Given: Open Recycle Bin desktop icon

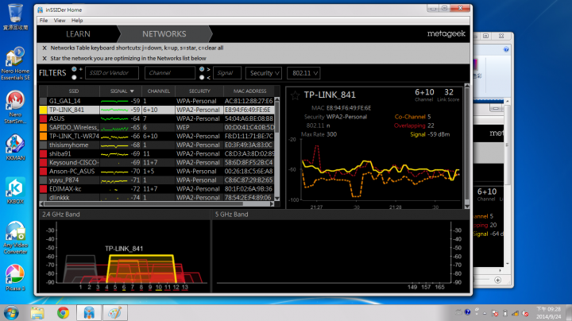Looking at the screenshot, I should (15, 17).
